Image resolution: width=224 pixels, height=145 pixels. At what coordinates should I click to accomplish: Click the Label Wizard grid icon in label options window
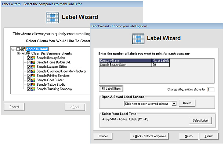pyautogui.click(x=138, y=38)
